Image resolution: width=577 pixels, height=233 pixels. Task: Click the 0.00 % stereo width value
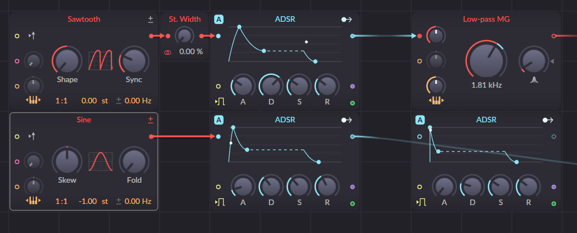point(191,52)
